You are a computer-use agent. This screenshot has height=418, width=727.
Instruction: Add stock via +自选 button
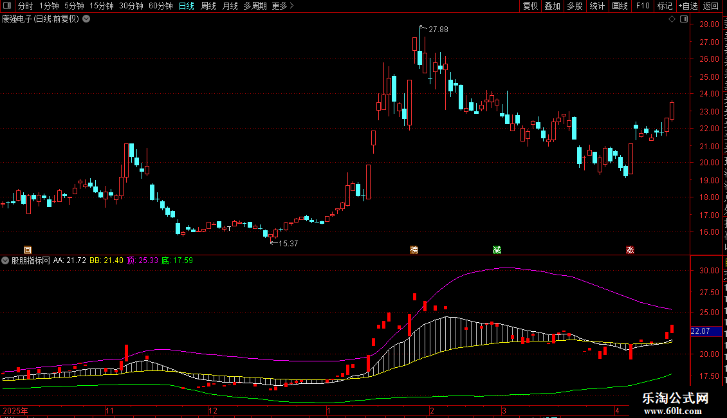[688, 6]
